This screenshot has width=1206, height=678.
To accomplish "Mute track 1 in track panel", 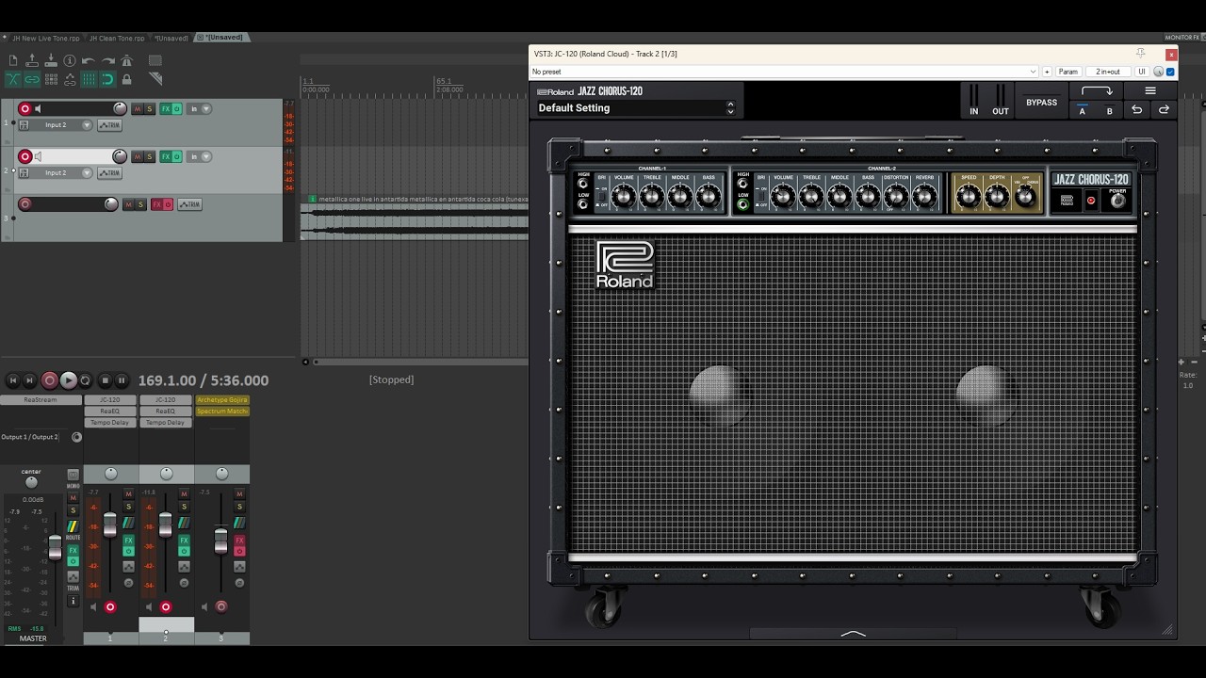I will 138,109.
